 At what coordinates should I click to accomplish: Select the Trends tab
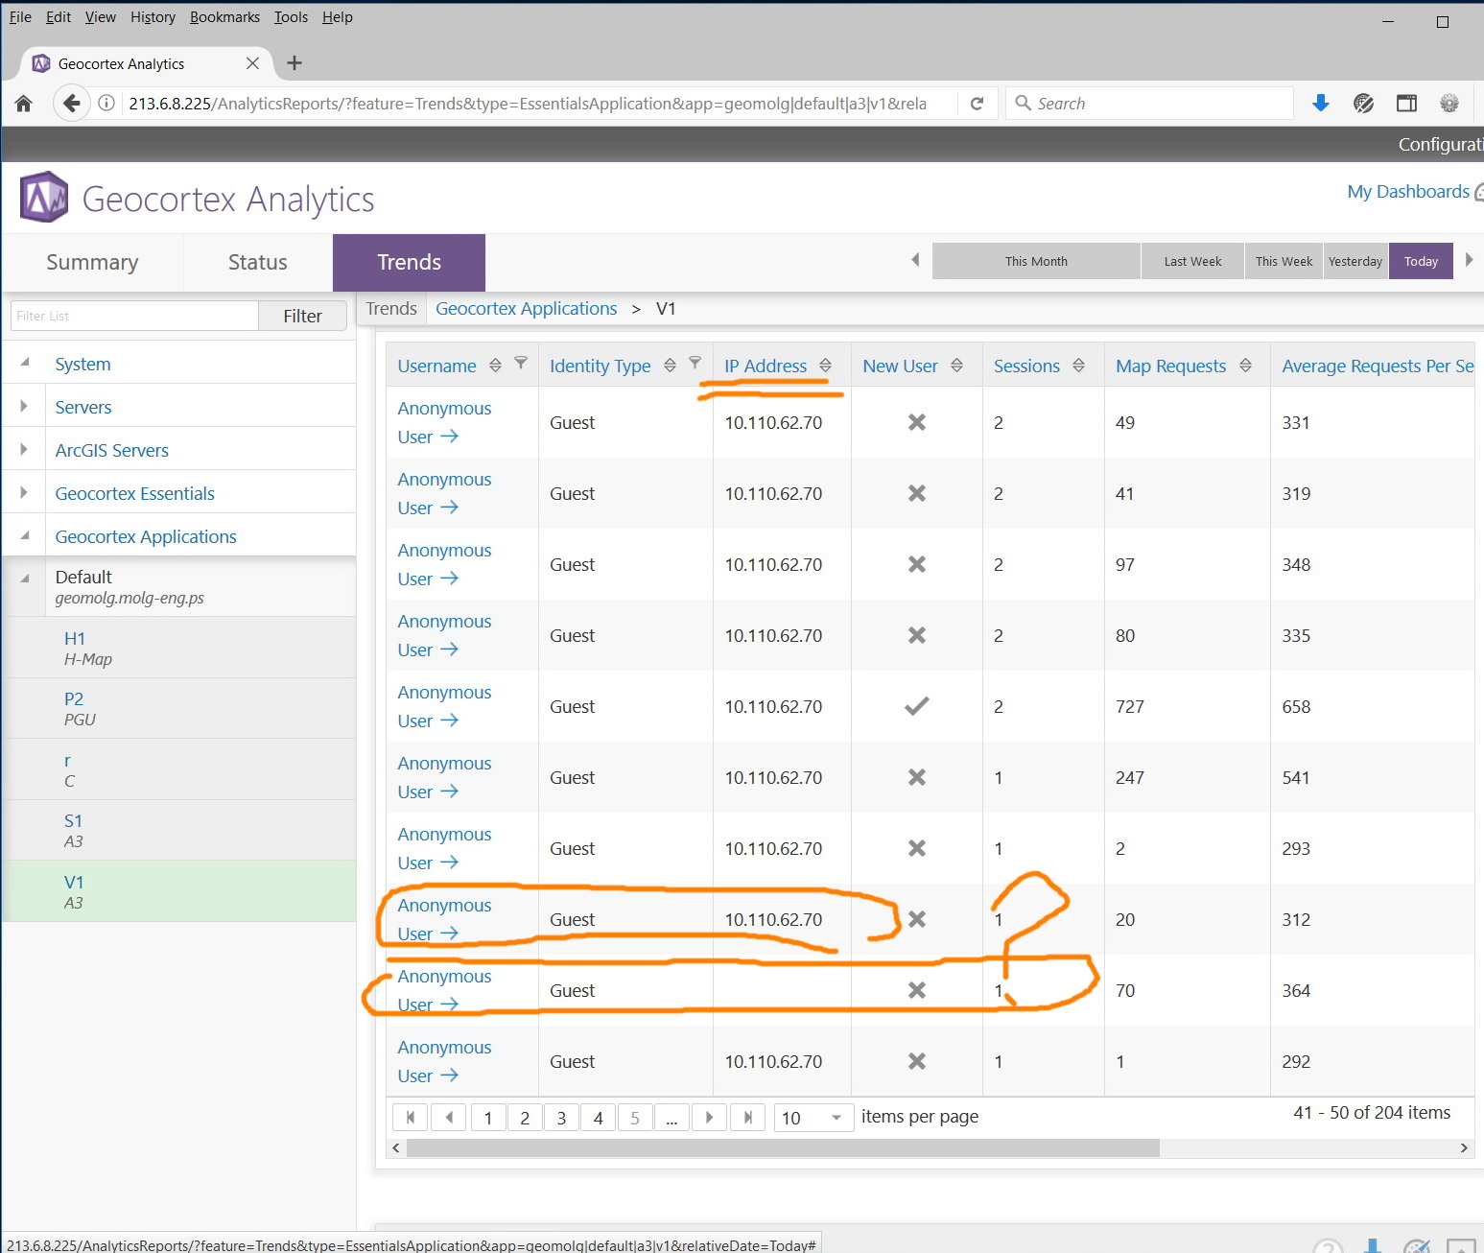(x=409, y=262)
